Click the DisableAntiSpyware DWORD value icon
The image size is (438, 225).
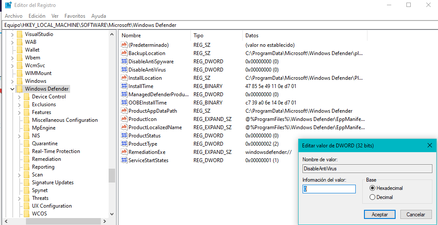pyautogui.click(x=124, y=61)
